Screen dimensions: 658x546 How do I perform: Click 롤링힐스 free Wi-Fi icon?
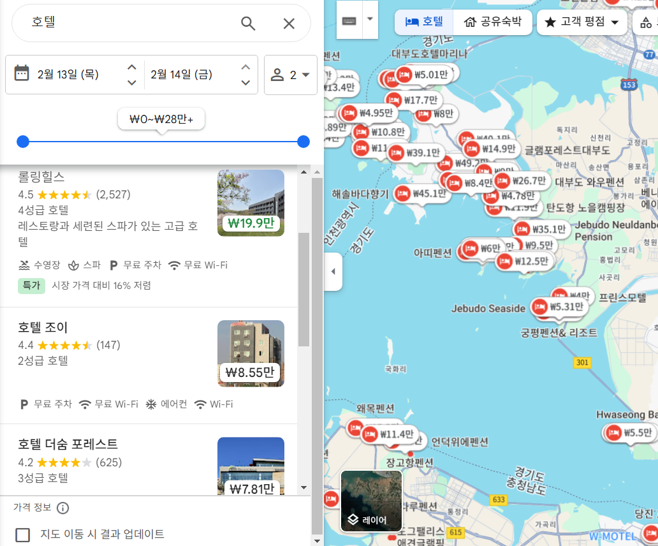coord(174,265)
